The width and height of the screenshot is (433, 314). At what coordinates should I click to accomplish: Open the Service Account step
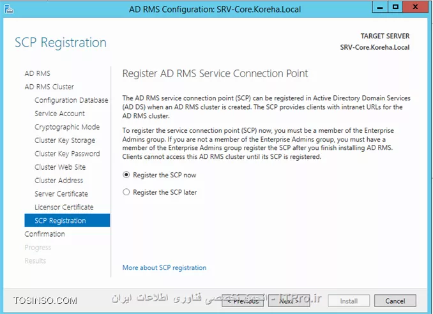coord(59,114)
